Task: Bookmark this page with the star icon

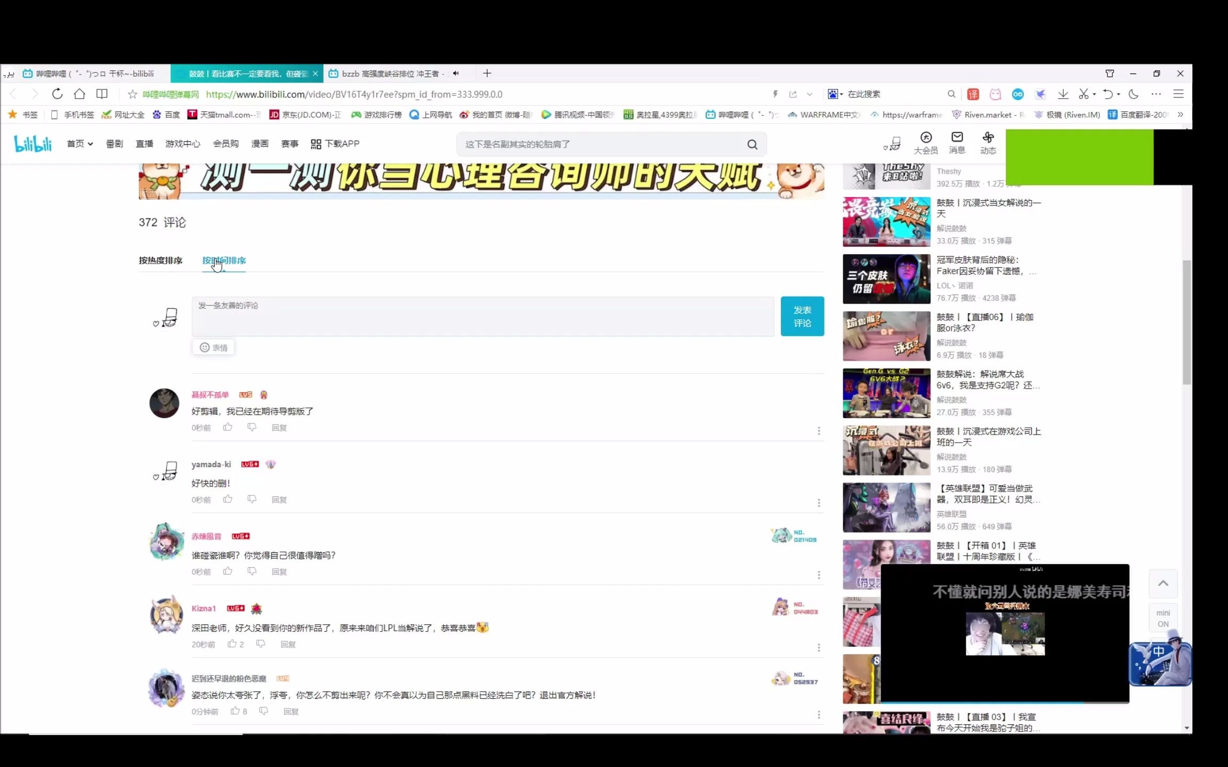Action: coord(132,94)
